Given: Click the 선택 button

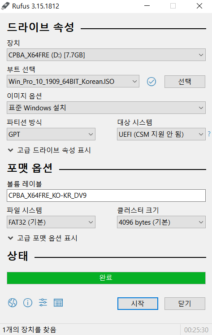Looking at the screenshot, I should [185, 82].
